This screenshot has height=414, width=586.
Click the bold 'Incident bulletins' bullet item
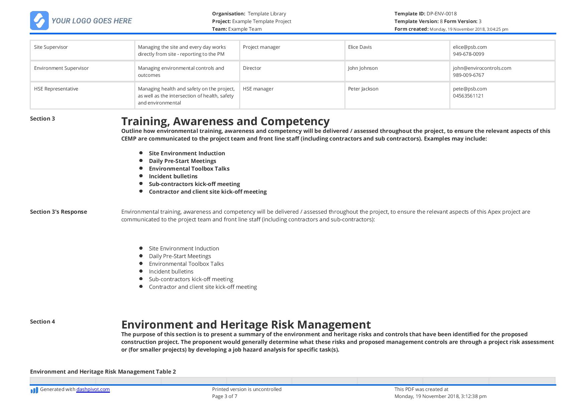173,176
